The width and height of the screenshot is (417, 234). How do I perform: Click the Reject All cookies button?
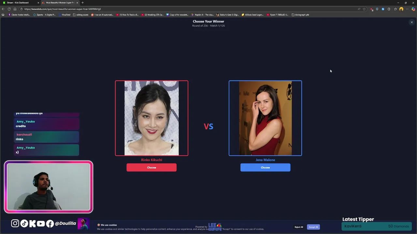tap(299, 227)
